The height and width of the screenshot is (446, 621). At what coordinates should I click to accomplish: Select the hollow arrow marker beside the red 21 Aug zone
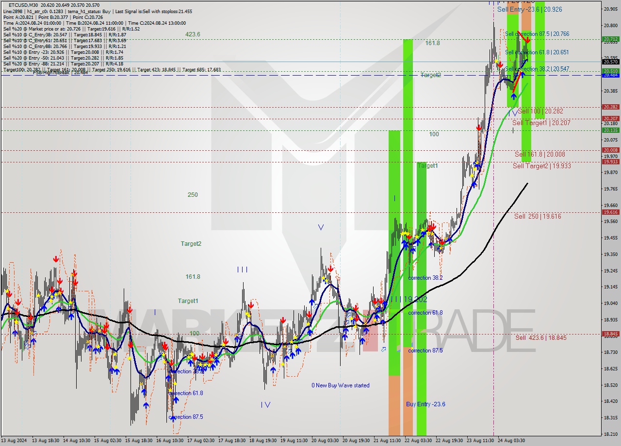point(383,350)
